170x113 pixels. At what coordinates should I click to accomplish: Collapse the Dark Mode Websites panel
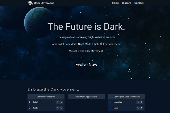click(46, 97)
